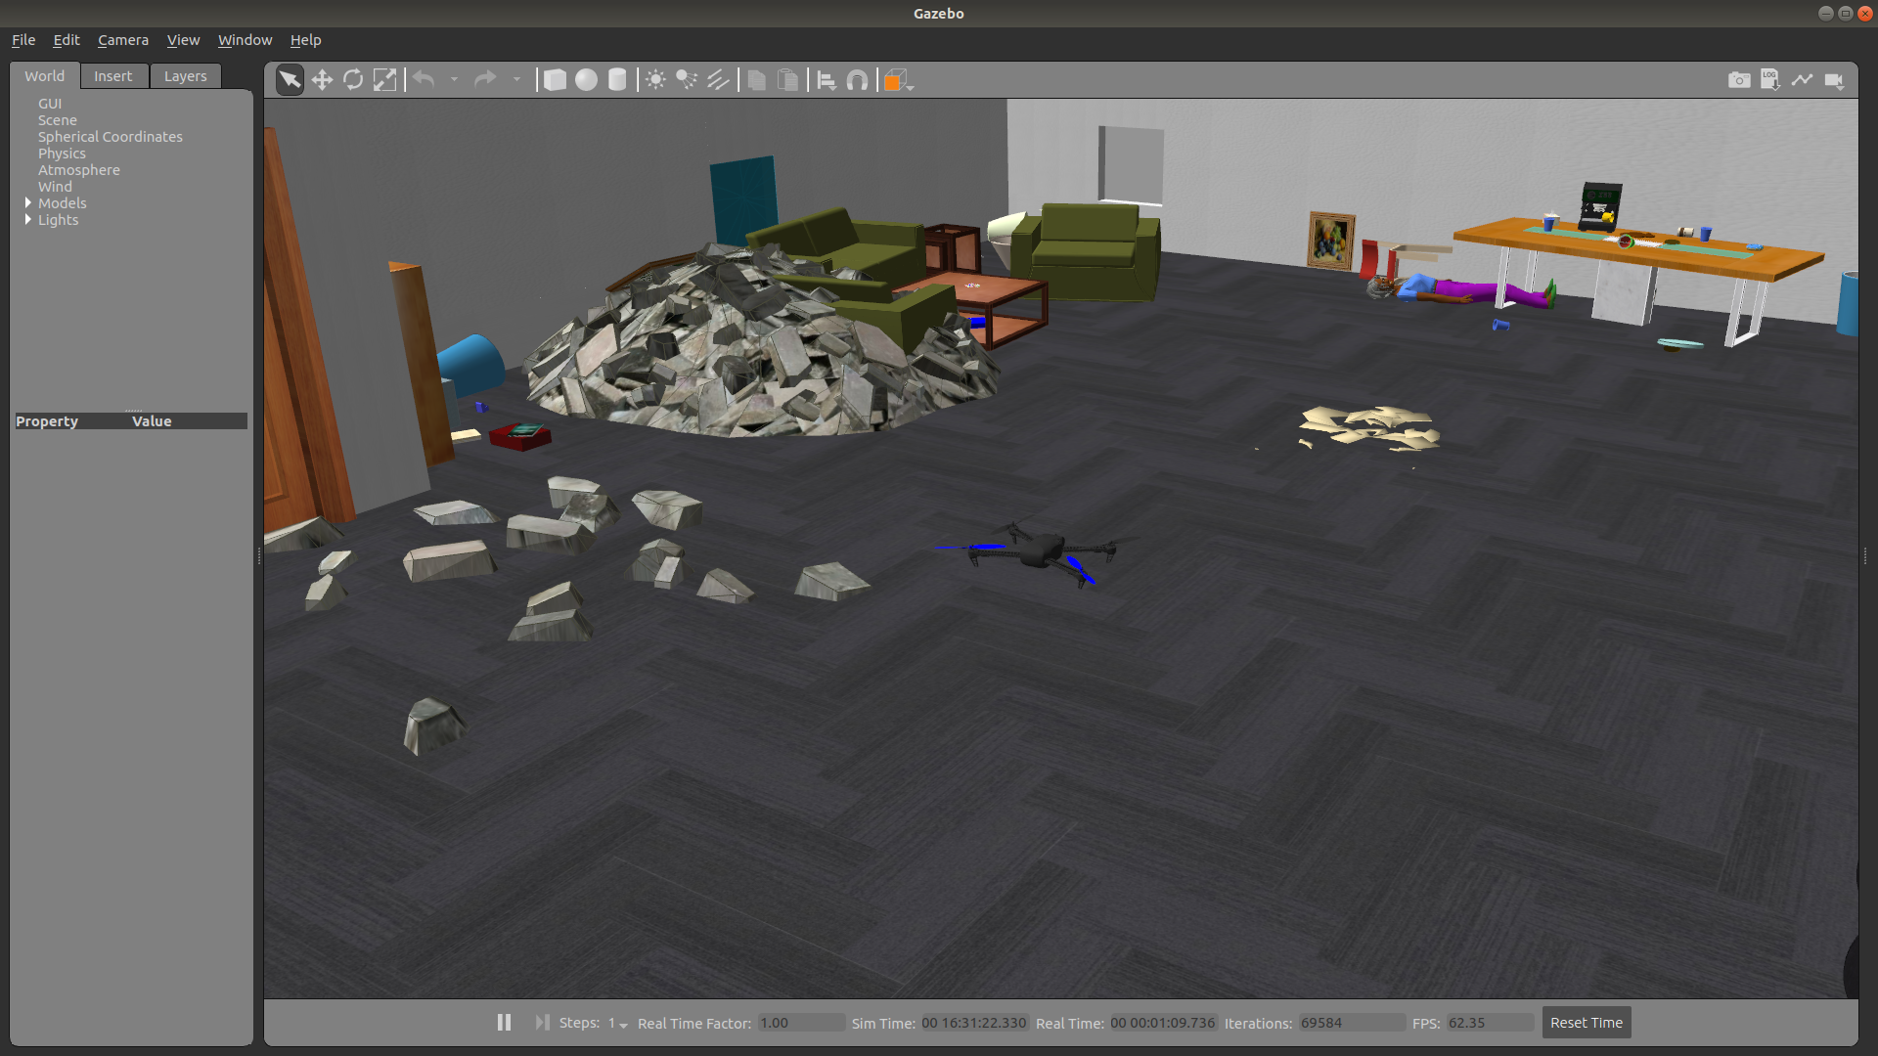1878x1056 pixels.
Task: Insert a cylinder shape
Action: (x=617, y=80)
